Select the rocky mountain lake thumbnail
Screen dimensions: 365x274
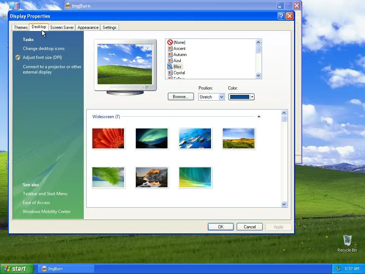pos(151,177)
